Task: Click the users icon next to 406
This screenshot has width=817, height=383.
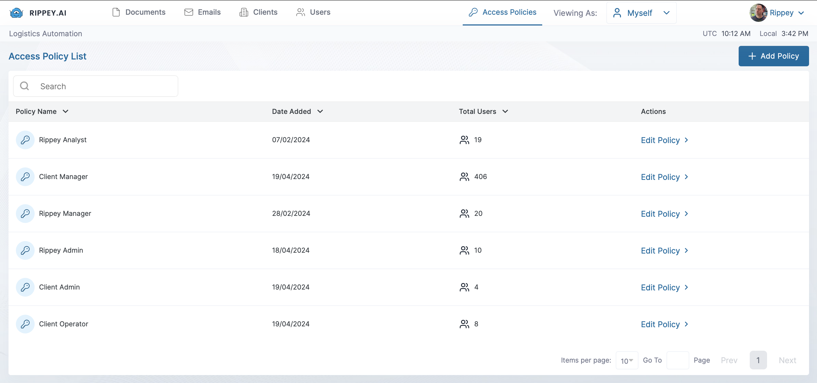Action: [x=464, y=176]
